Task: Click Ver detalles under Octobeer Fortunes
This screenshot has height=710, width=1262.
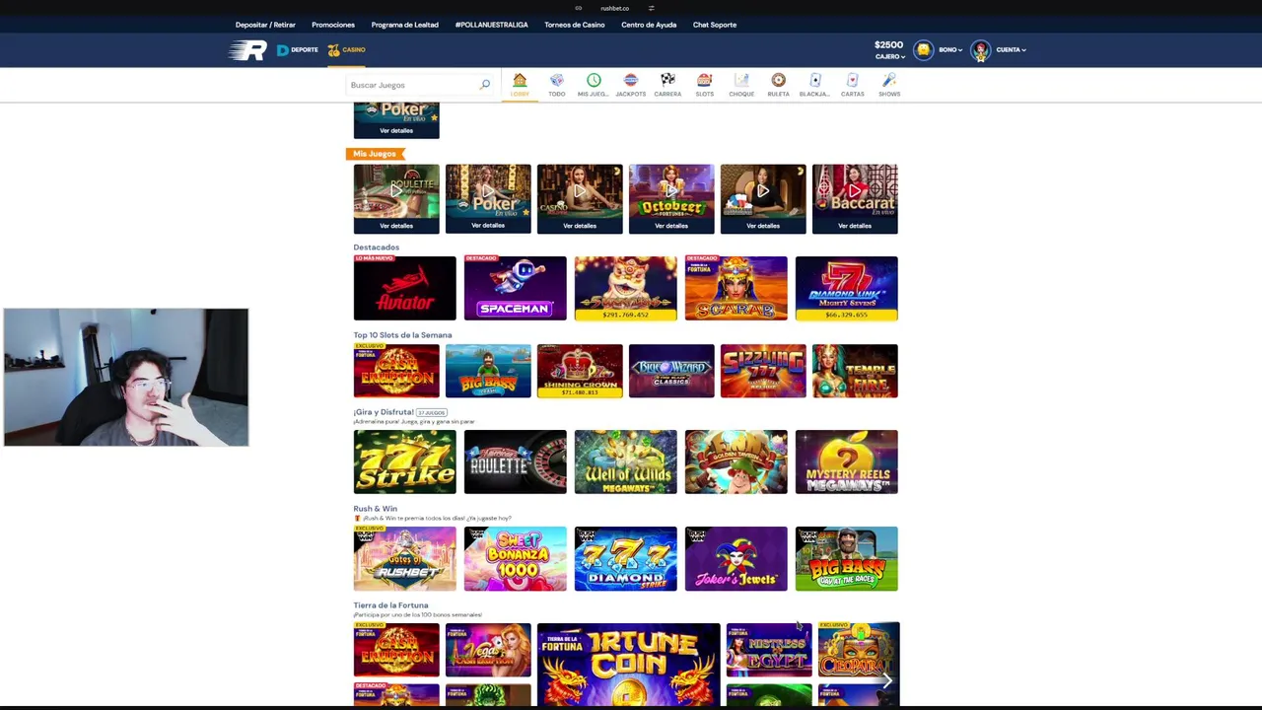Action: coord(671,226)
